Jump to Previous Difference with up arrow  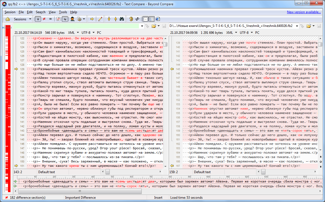[115, 19]
